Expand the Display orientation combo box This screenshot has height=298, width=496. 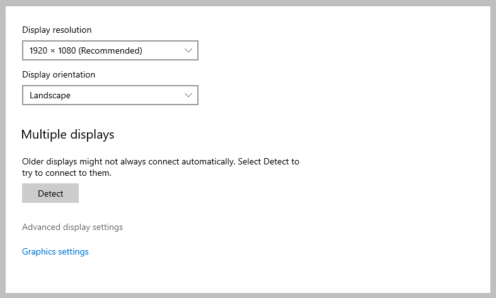pyautogui.click(x=110, y=95)
